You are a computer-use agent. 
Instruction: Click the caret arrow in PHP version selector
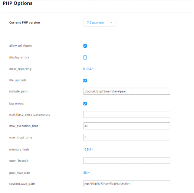(111, 23)
